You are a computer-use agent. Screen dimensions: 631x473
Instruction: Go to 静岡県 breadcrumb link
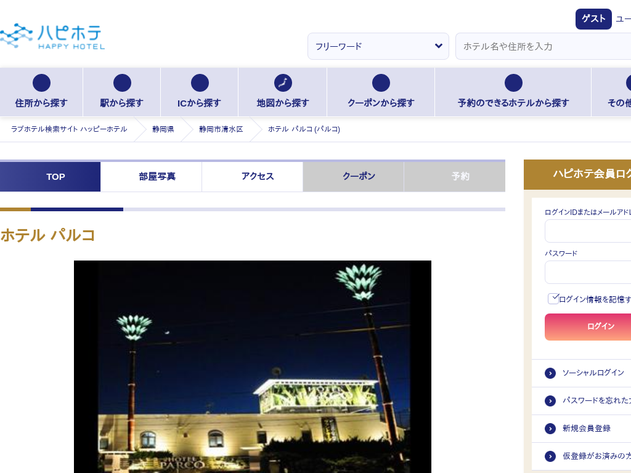163,129
